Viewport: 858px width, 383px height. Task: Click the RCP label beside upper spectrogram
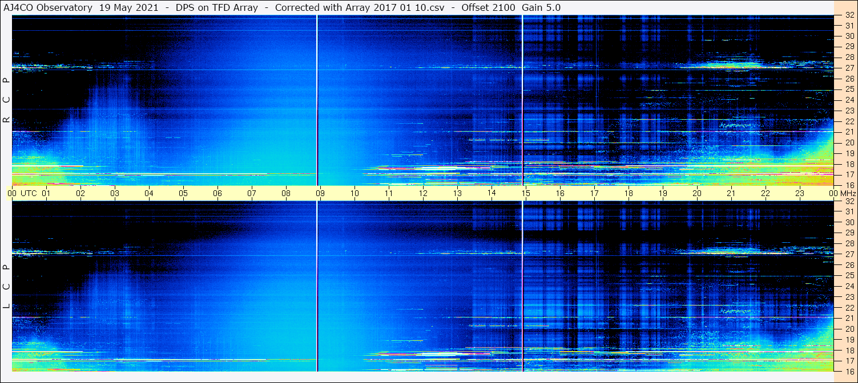click(x=6, y=100)
